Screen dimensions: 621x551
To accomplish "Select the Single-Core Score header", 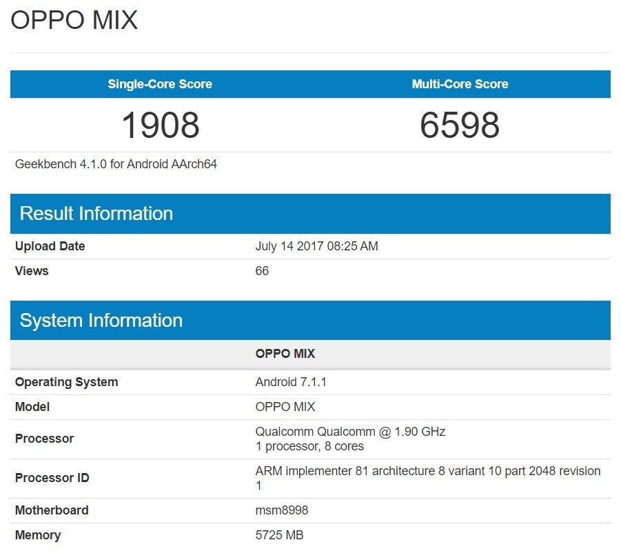I will (160, 84).
